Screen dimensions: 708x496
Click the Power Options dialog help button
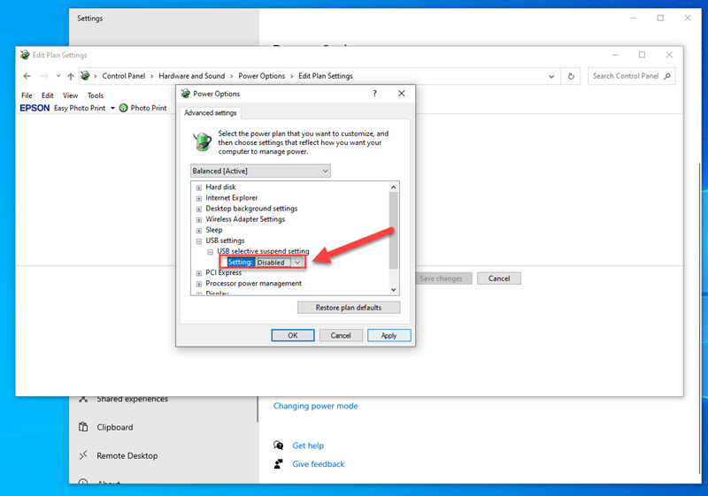(374, 94)
